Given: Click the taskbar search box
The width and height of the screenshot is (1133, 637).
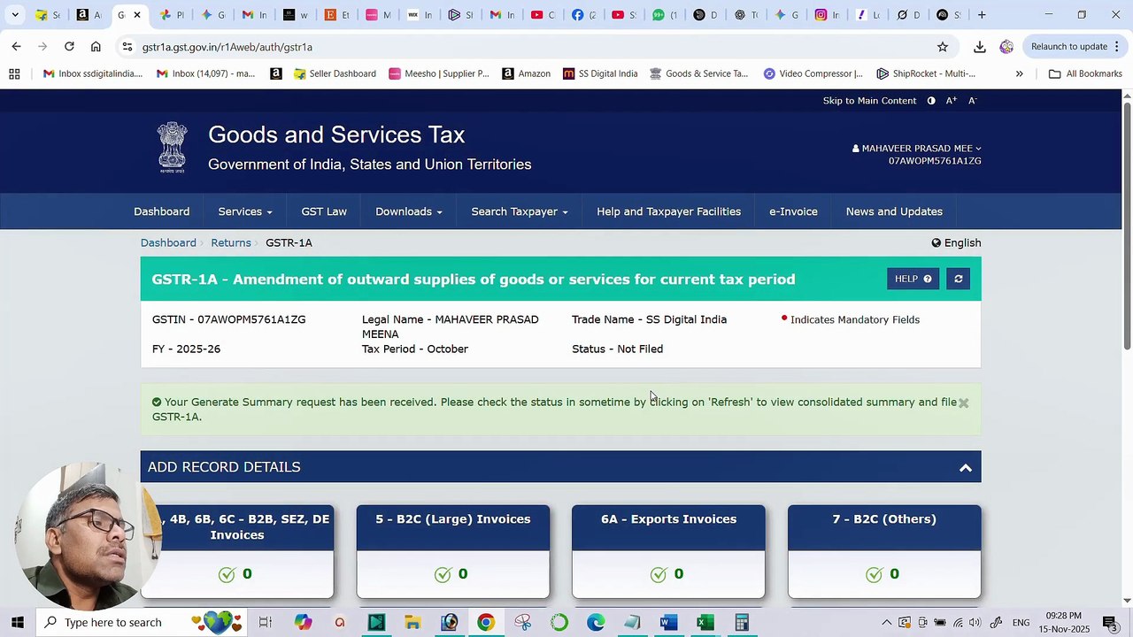Looking at the screenshot, I should [142, 622].
